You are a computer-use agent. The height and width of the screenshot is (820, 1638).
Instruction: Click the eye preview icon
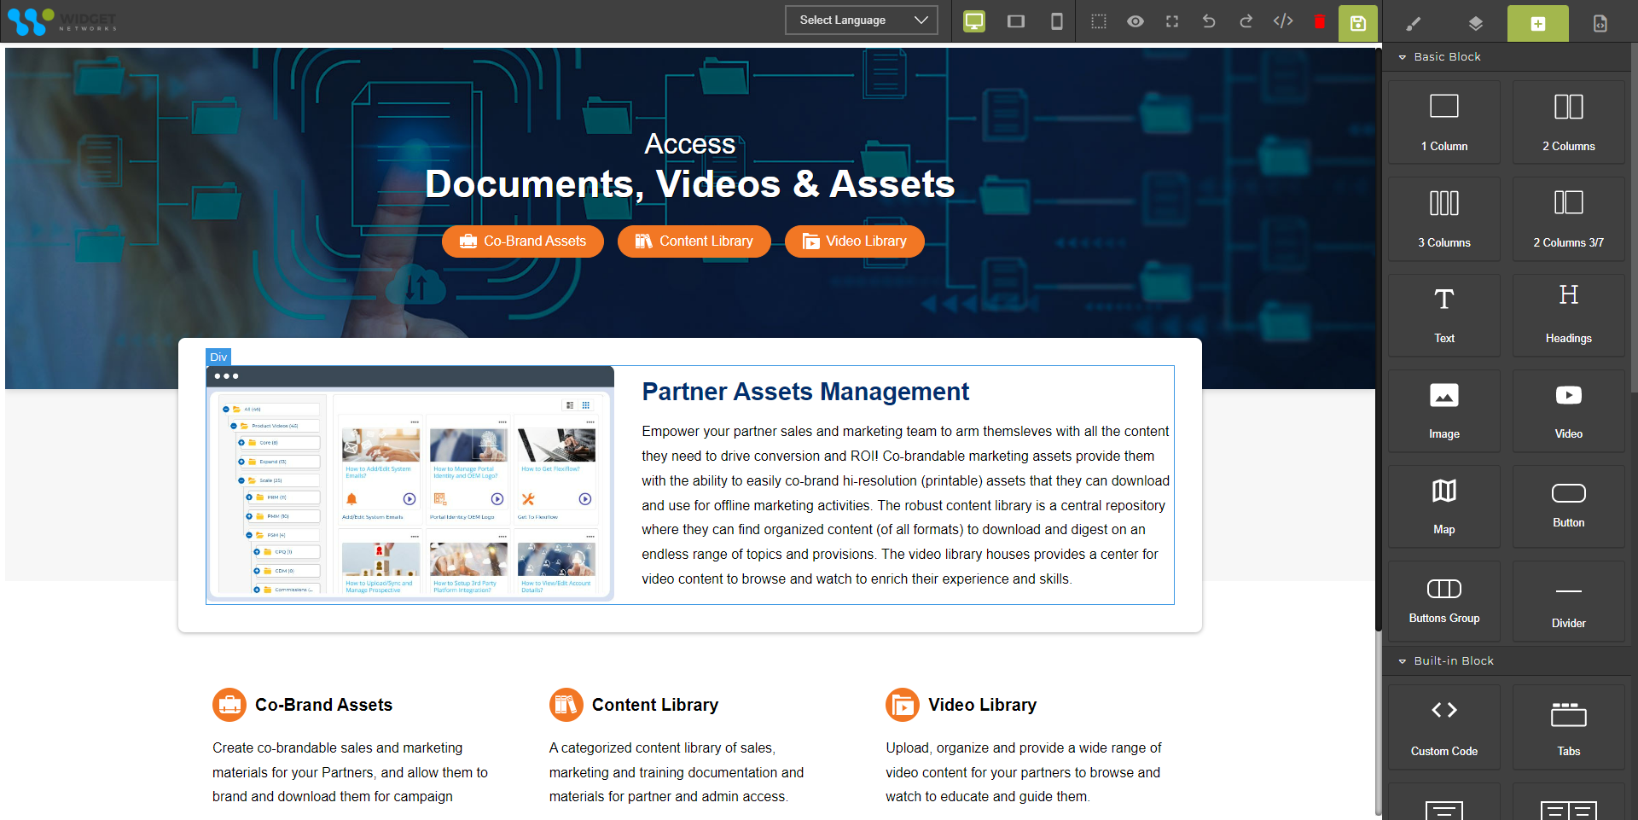coord(1136,21)
